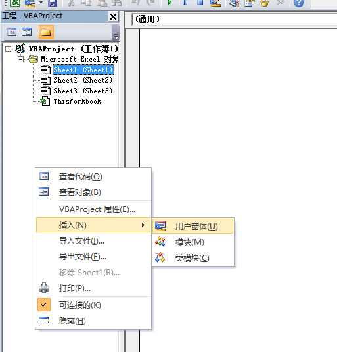The image size is (337, 352).
Task: Click View Code icon in project panel
Action: (12, 32)
